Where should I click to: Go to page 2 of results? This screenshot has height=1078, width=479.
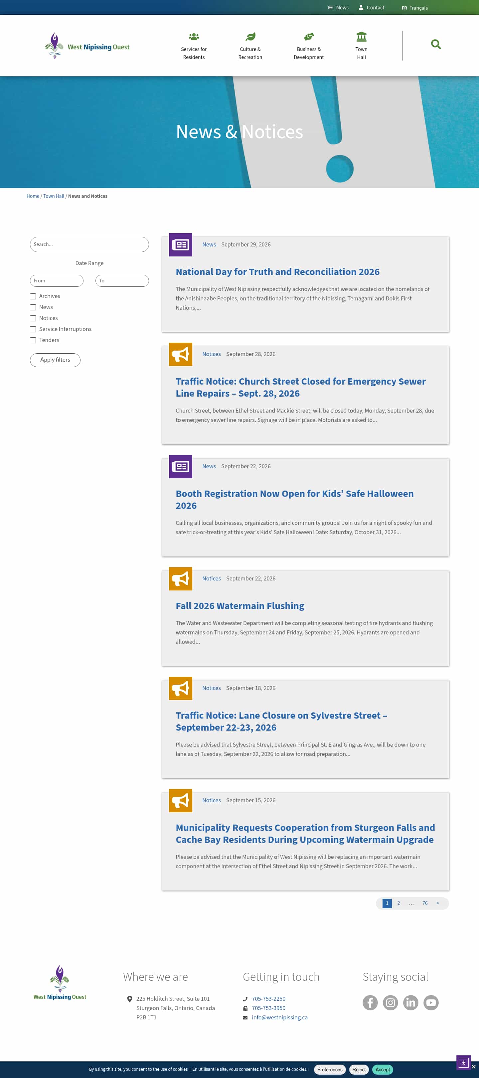pyautogui.click(x=398, y=903)
